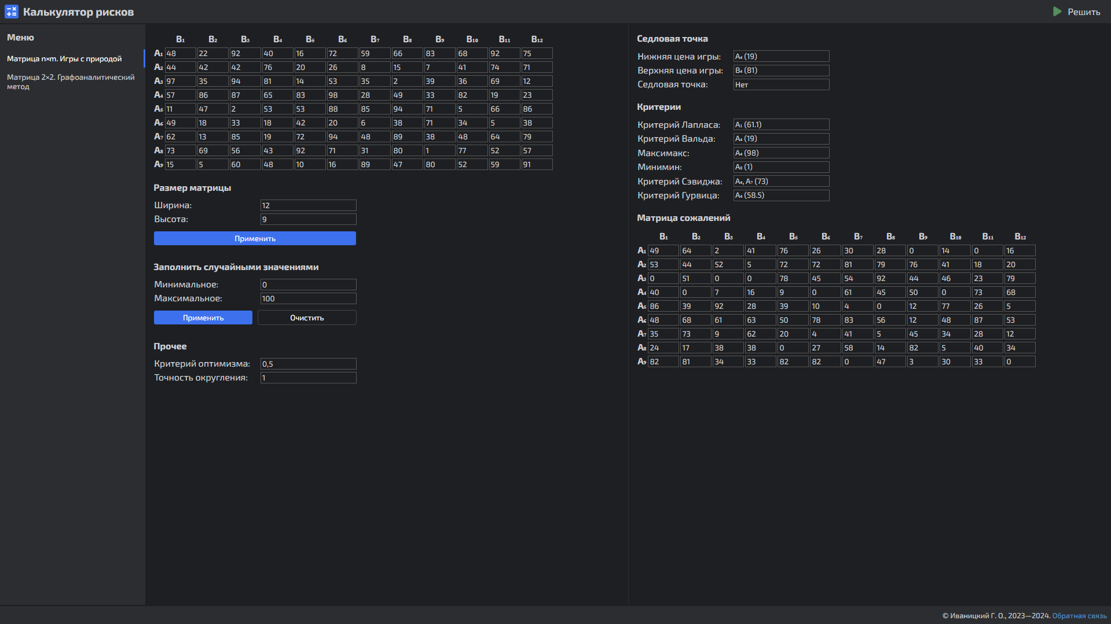Select matrix cell A1 B1 with value 48
Screen dimensions: 1111x624
[180, 53]
